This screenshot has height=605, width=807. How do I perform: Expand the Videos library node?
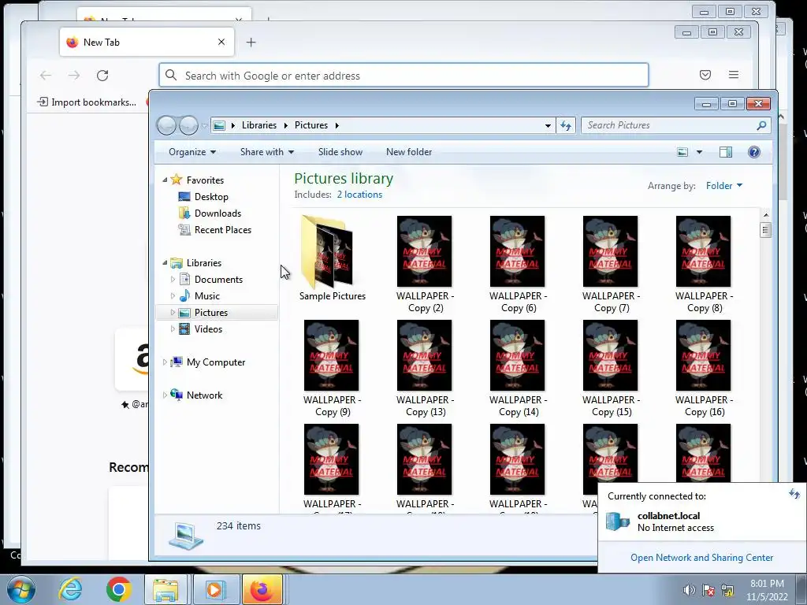[173, 328]
